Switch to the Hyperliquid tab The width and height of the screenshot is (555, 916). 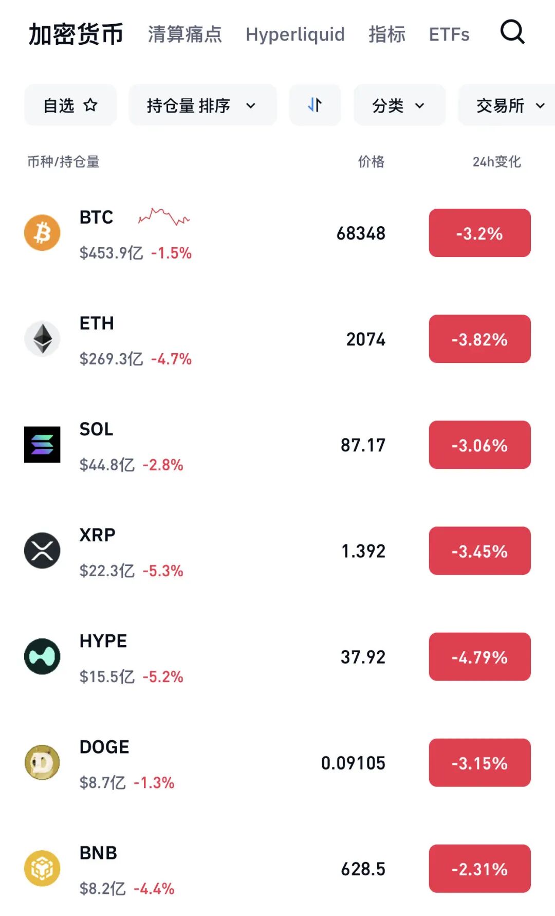[x=295, y=34]
